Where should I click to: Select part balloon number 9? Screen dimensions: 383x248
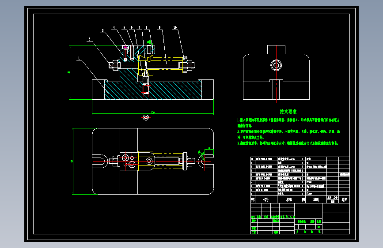[159, 28]
